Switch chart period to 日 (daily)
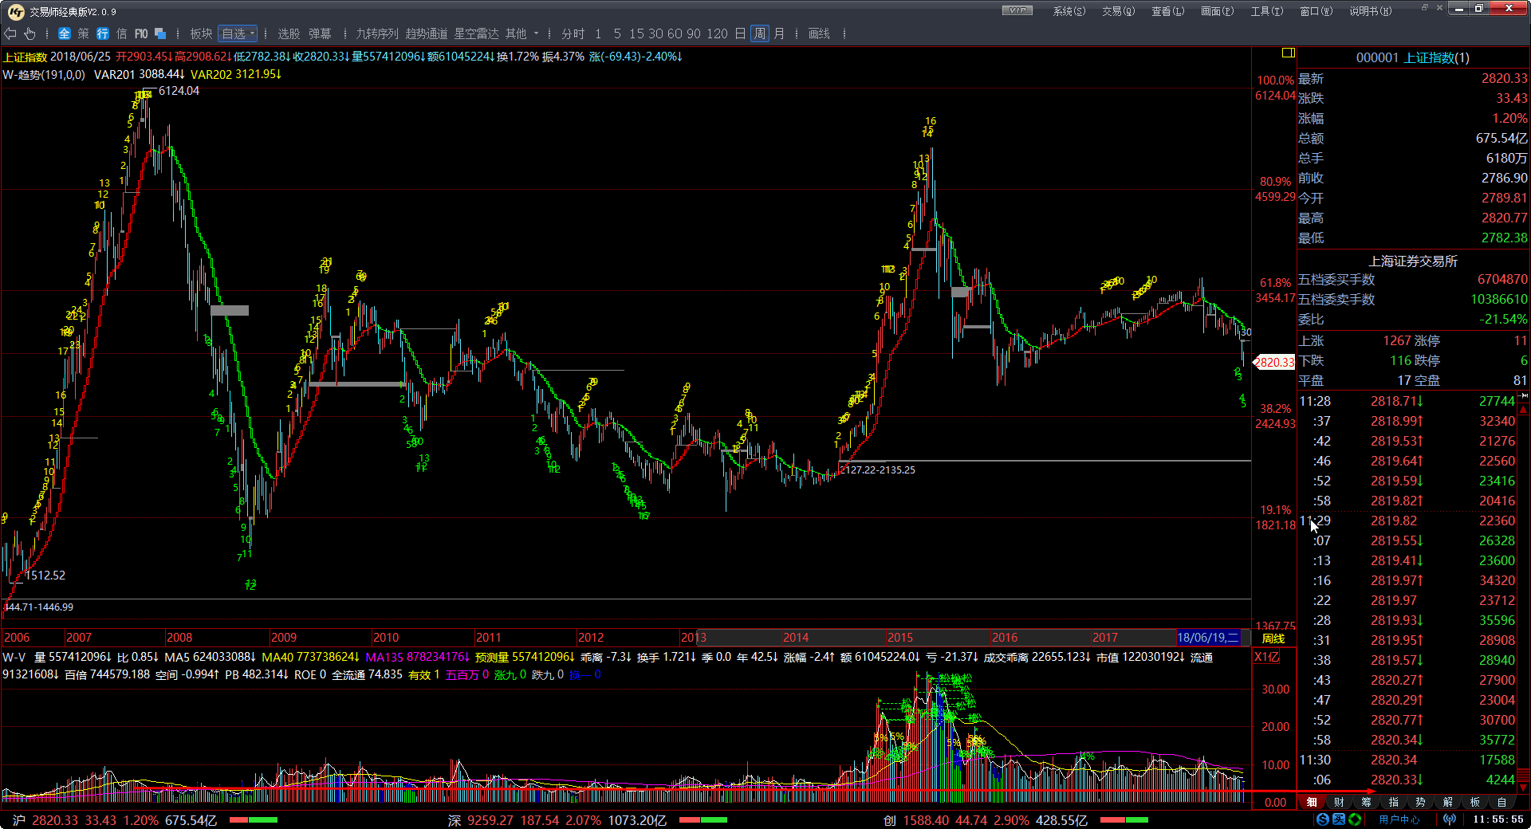Image resolution: width=1531 pixels, height=829 pixels. 740,33
